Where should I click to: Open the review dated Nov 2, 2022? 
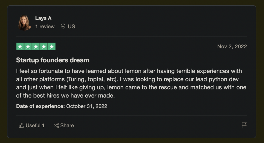[232, 46]
